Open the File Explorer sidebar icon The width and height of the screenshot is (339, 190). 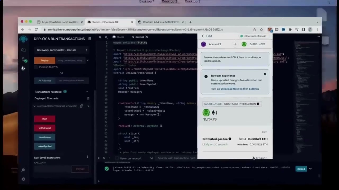tap(23, 50)
